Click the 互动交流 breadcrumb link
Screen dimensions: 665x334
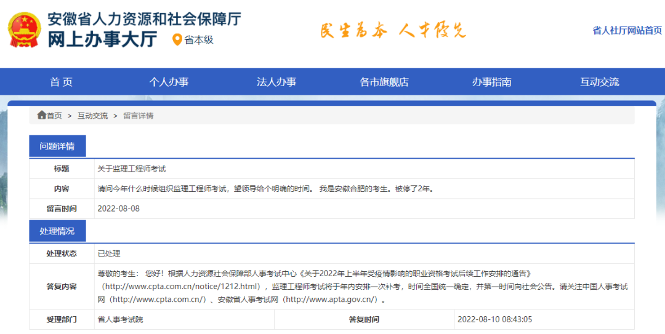(x=92, y=116)
